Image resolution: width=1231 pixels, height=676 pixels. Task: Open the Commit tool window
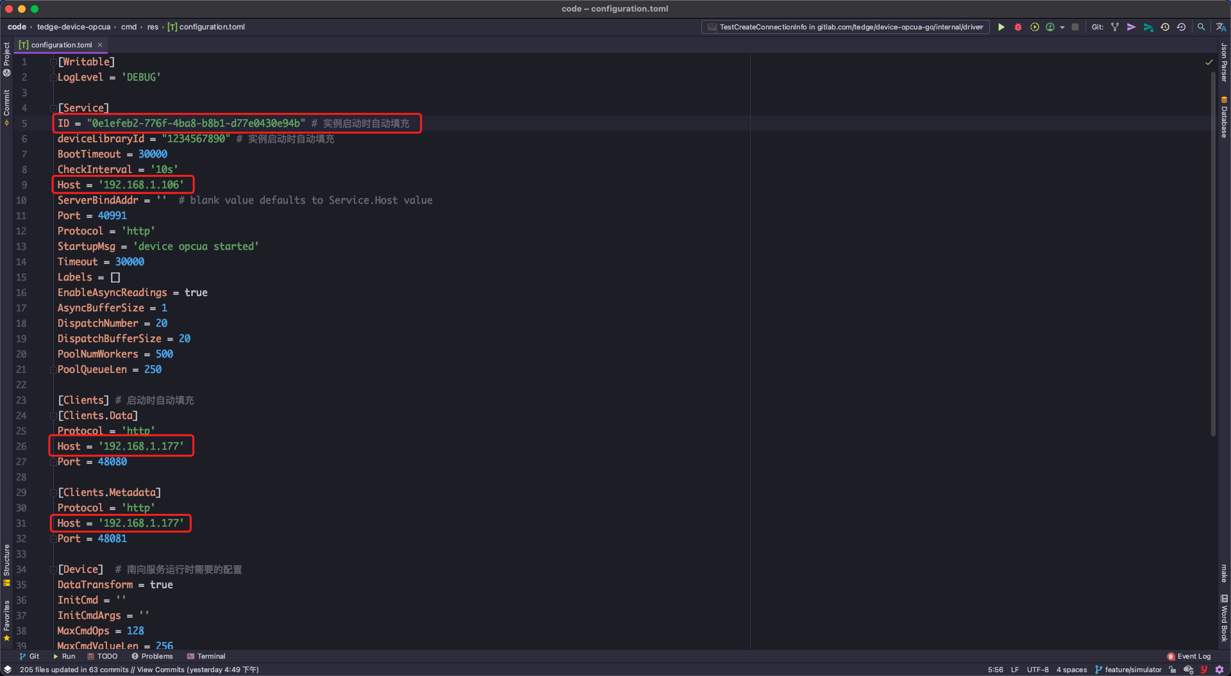[6, 106]
